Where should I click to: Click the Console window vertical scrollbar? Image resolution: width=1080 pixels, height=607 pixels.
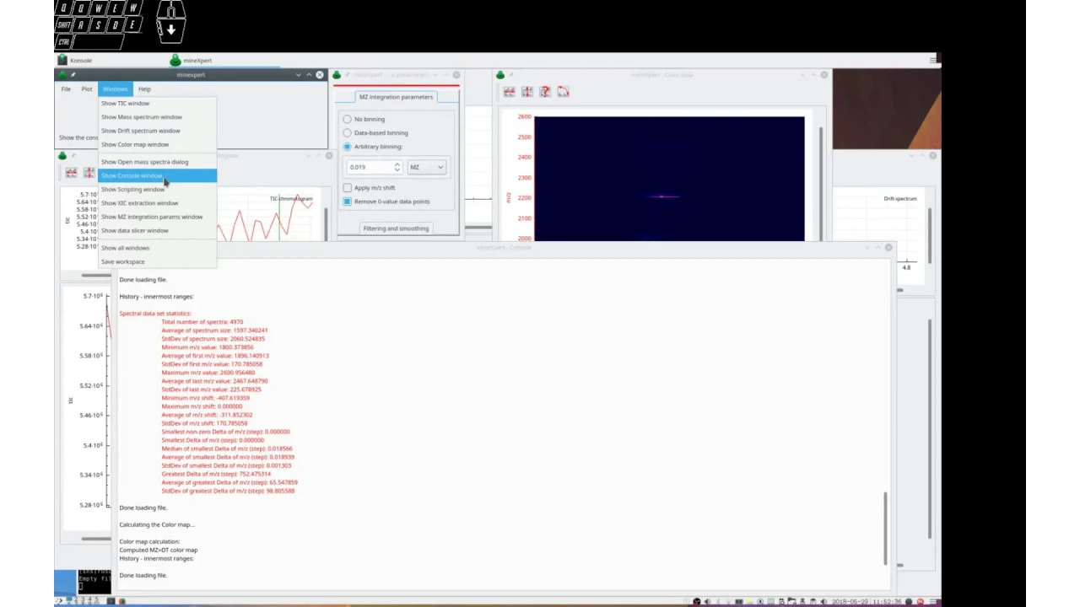[885, 528]
